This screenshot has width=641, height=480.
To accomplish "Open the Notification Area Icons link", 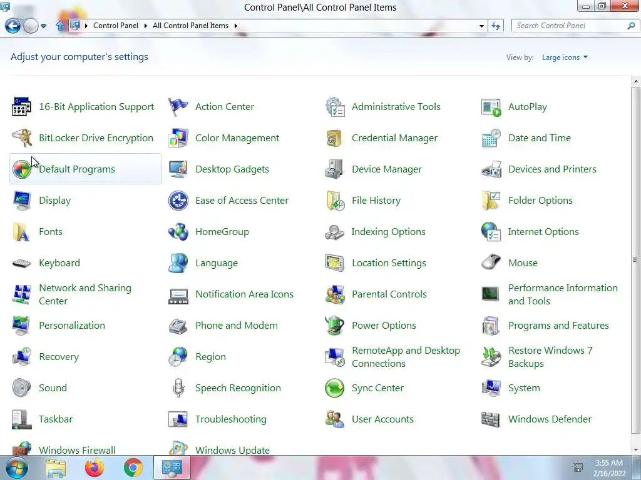I will 245,294.
